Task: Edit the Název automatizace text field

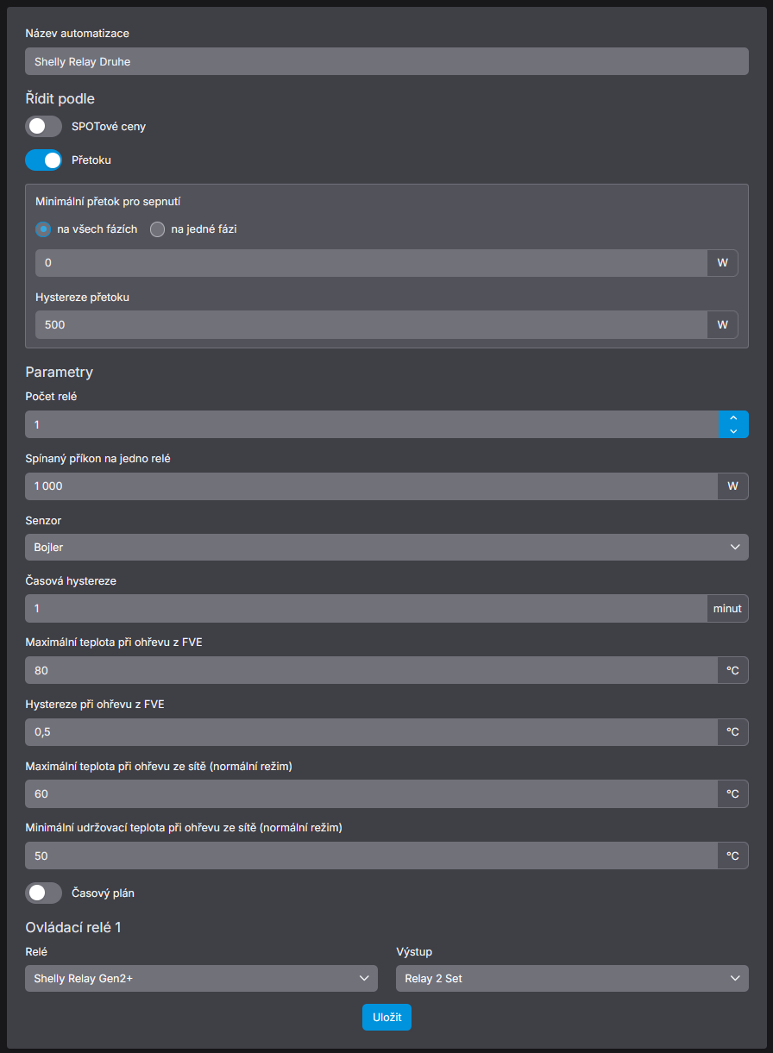Action: [386, 61]
